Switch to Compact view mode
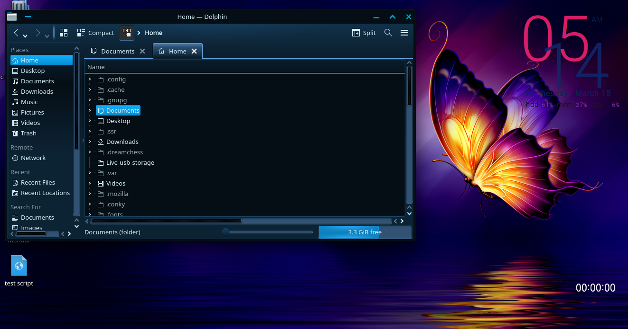This screenshot has width=628, height=329. click(x=95, y=33)
